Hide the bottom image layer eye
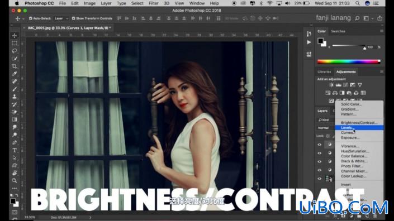Image resolution: width=394 pixels, height=221 pixels. click(x=319, y=179)
